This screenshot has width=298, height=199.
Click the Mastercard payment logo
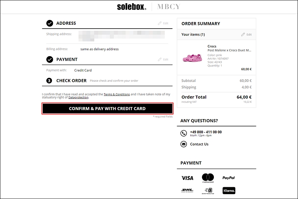tap(208, 178)
